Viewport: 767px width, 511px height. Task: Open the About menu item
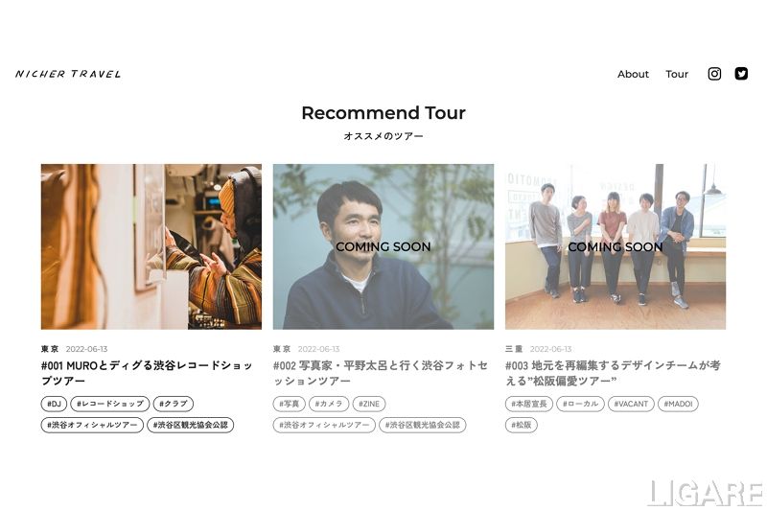pos(633,74)
